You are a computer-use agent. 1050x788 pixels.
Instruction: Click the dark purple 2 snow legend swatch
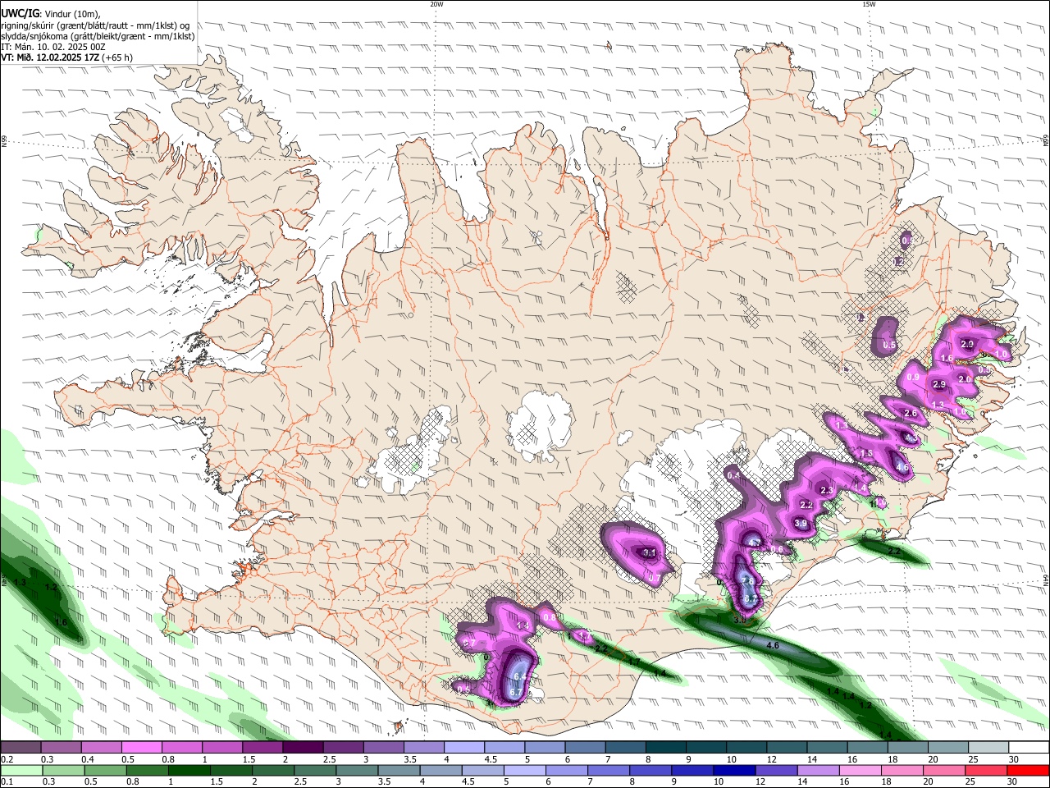click(x=302, y=748)
